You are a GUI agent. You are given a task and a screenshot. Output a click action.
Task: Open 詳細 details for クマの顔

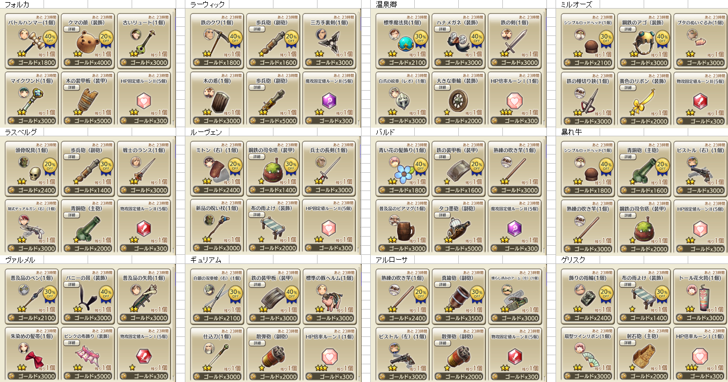(x=71, y=29)
